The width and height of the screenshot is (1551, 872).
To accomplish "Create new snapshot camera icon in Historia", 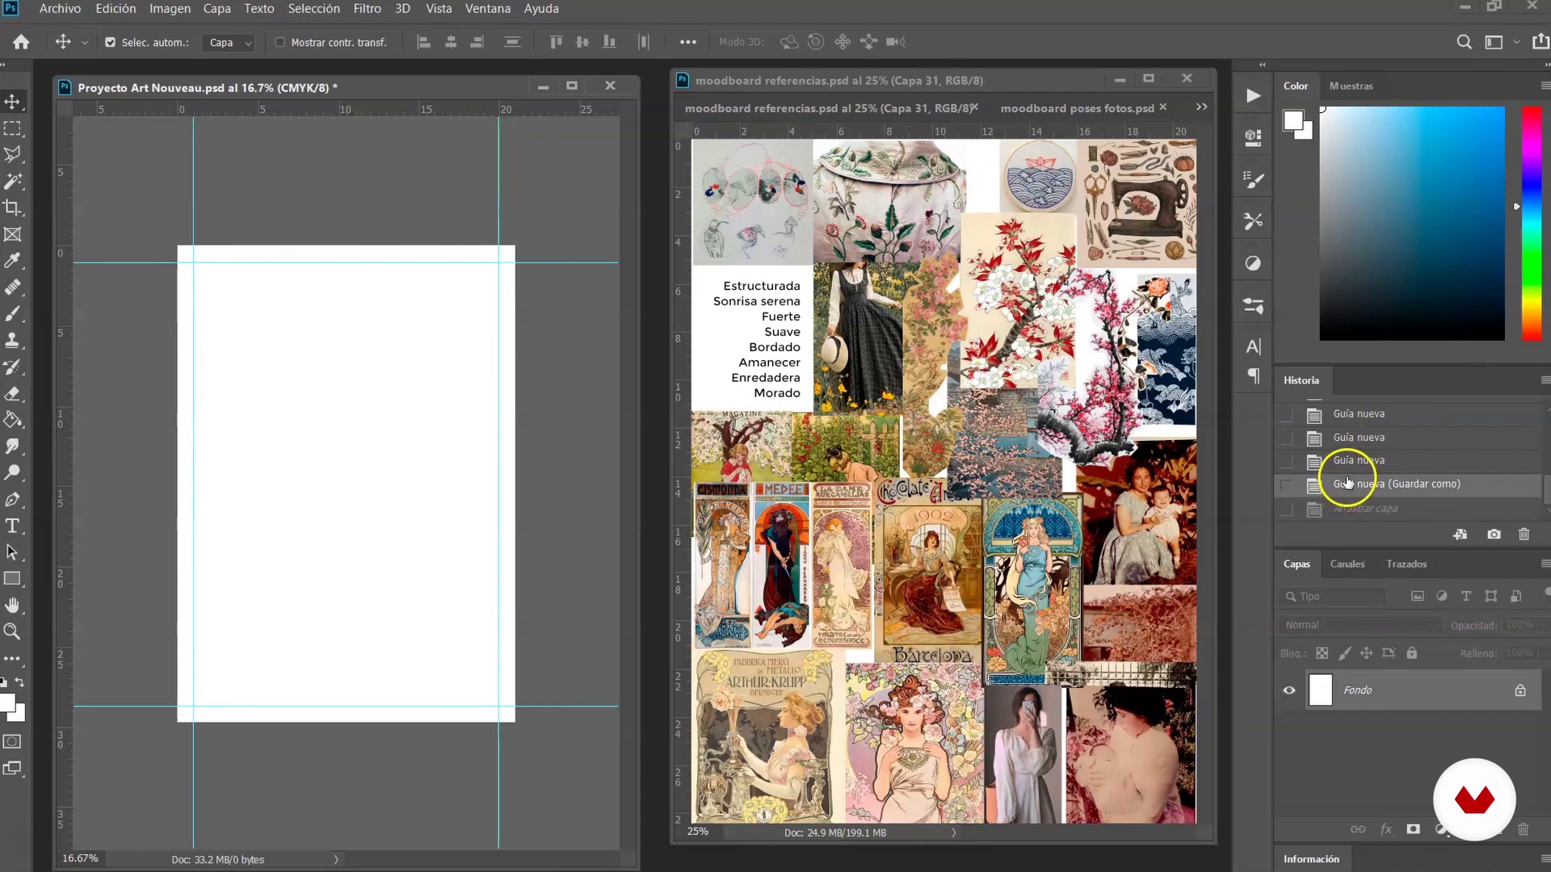I will tap(1494, 535).
